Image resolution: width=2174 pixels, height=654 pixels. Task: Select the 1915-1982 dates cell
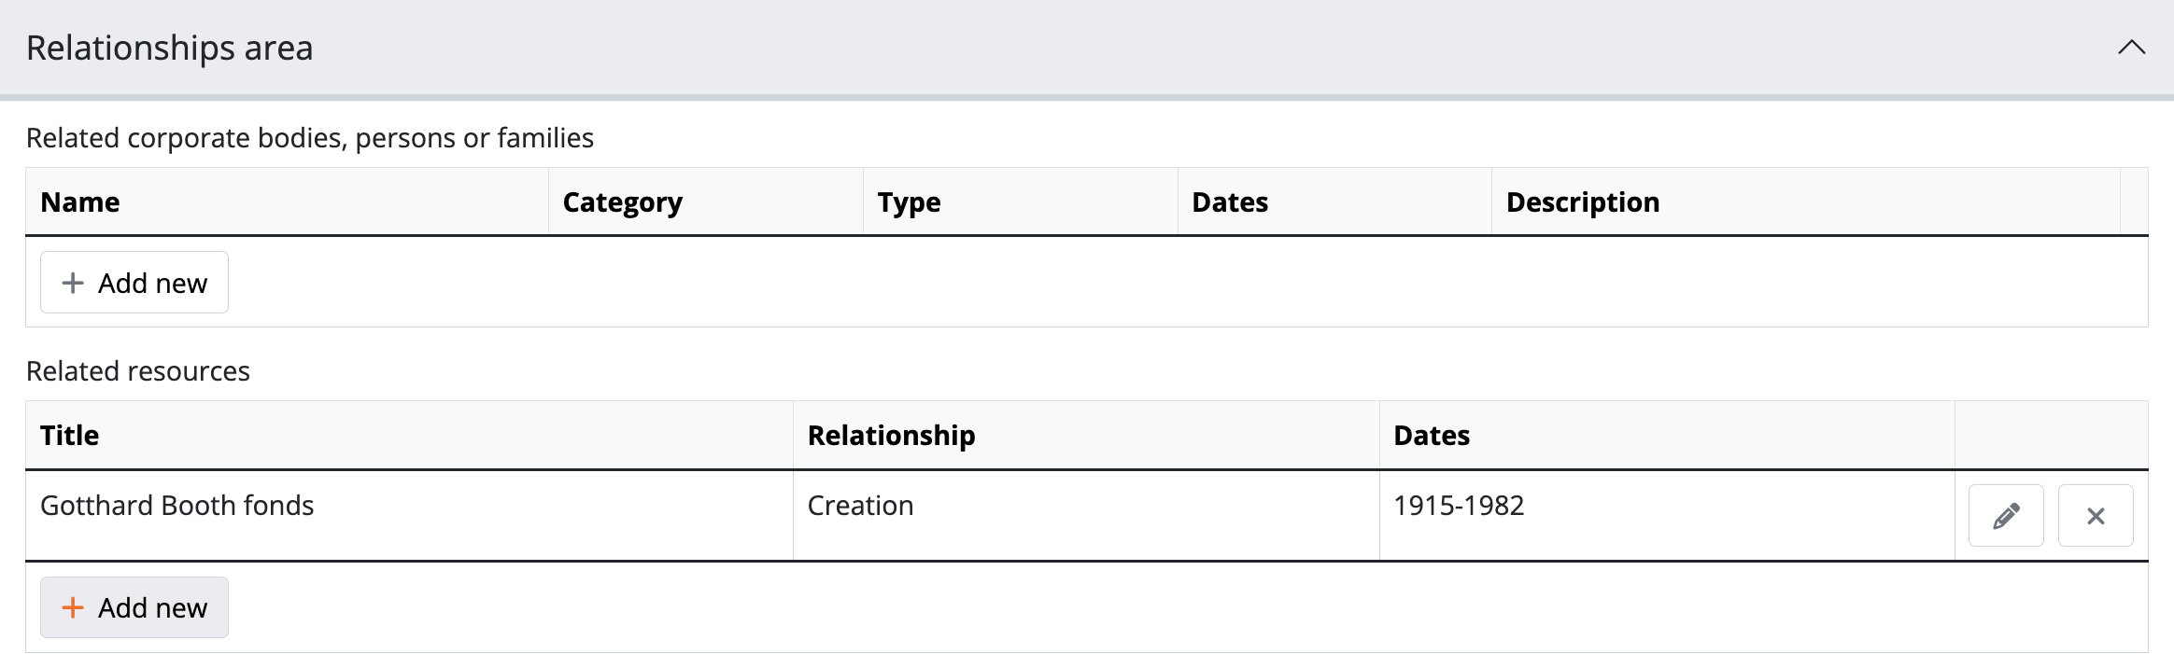tap(1459, 506)
